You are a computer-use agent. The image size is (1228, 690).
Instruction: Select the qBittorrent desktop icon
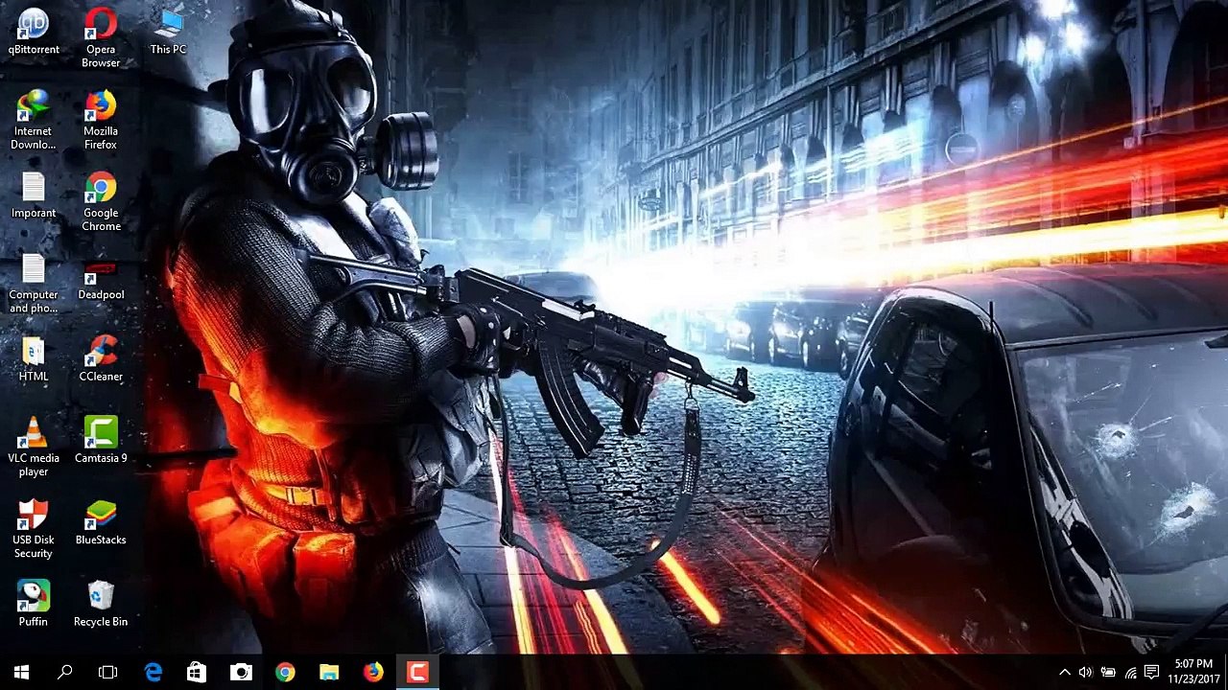coord(34,32)
